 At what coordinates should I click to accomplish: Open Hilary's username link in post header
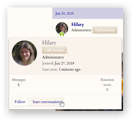(x=78, y=24)
